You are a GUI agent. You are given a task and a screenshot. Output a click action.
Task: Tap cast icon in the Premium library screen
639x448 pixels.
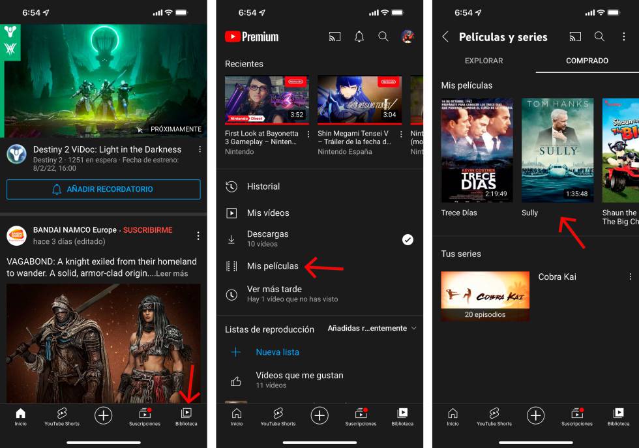tap(334, 37)
